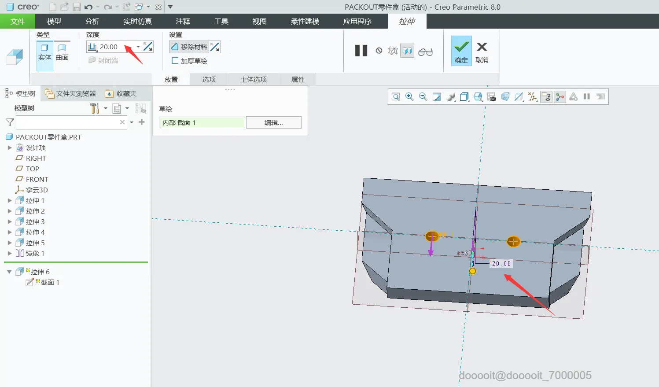The width and height of the screenshot is (659, 387).
Task: Open the datum display filters icon
Action: click(533, 97)
